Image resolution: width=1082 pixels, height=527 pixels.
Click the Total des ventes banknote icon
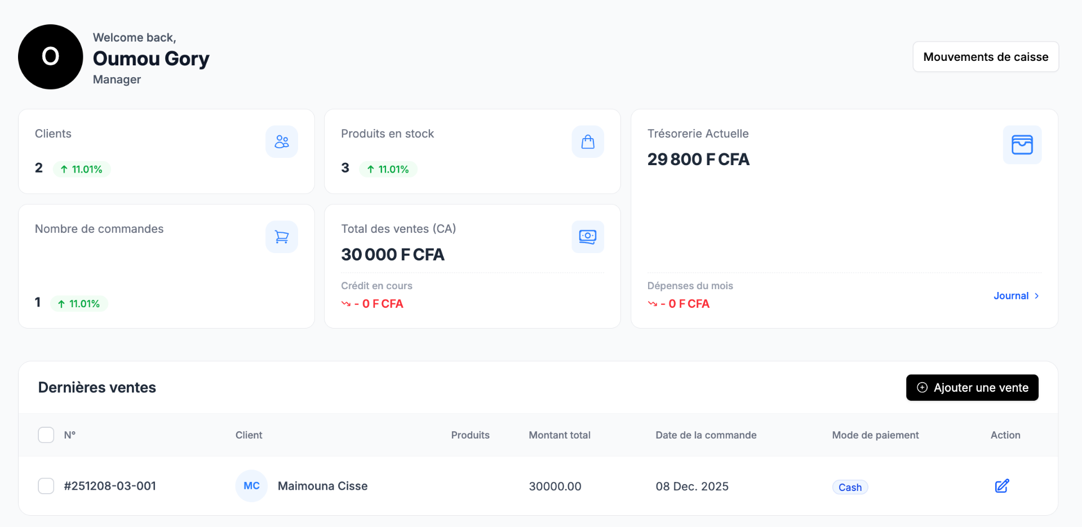(588, 237)
